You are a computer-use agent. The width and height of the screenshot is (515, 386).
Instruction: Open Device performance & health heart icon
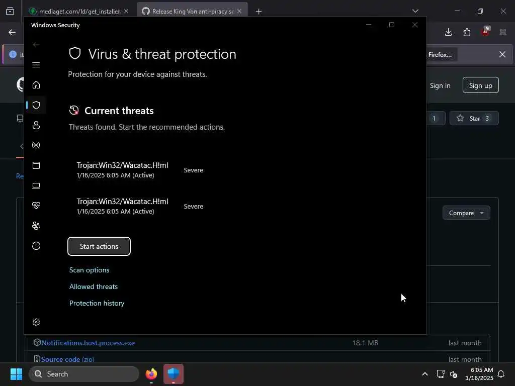[x=36, y=206]
